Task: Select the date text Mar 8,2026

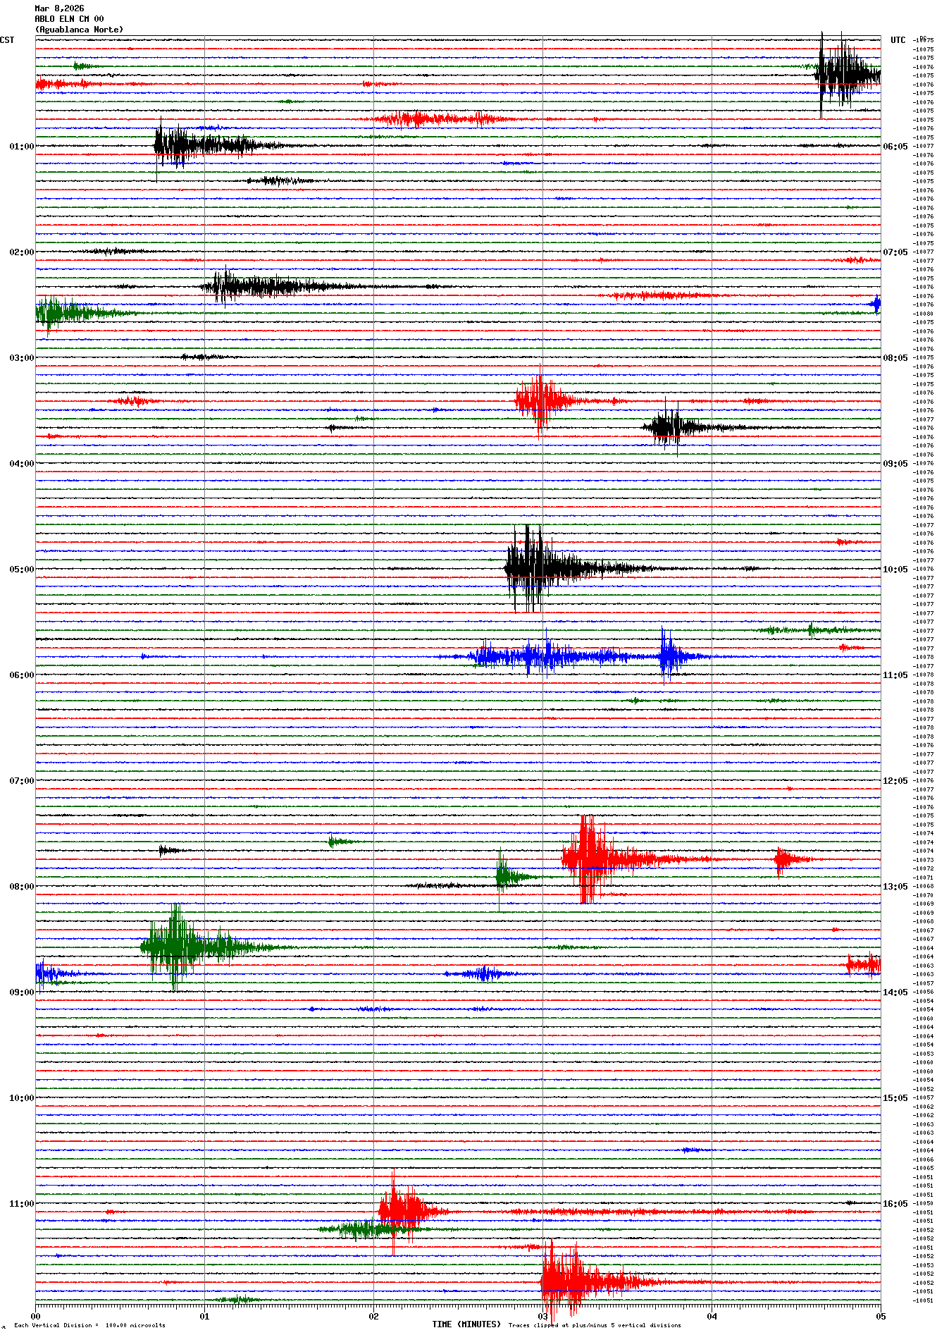Action: click(x=59, y=8)
